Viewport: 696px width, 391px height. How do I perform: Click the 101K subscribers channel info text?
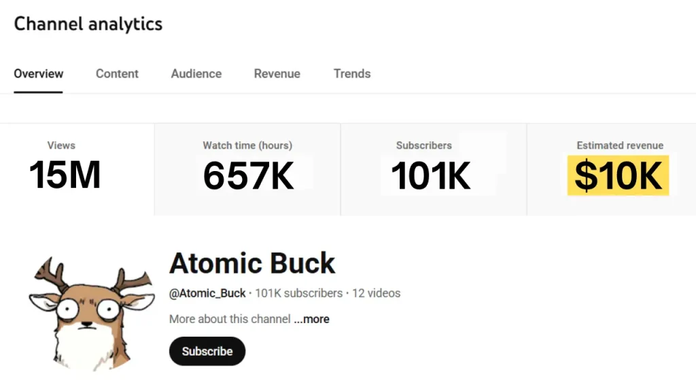[298, 293]
